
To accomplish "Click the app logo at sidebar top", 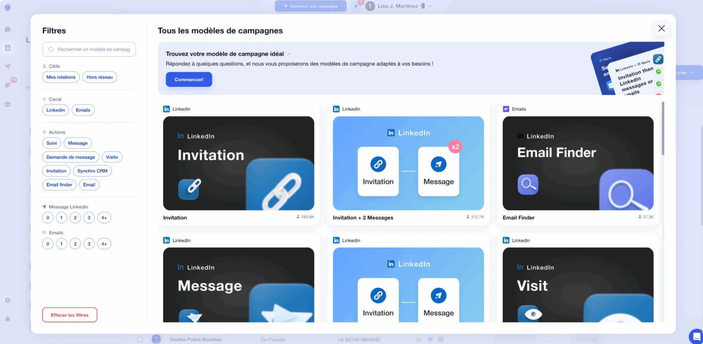I will click(x=7, y=7).
